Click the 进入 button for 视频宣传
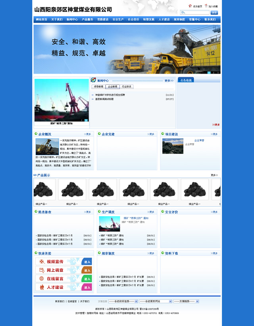254x326 pixels. (x=87, y=262)
